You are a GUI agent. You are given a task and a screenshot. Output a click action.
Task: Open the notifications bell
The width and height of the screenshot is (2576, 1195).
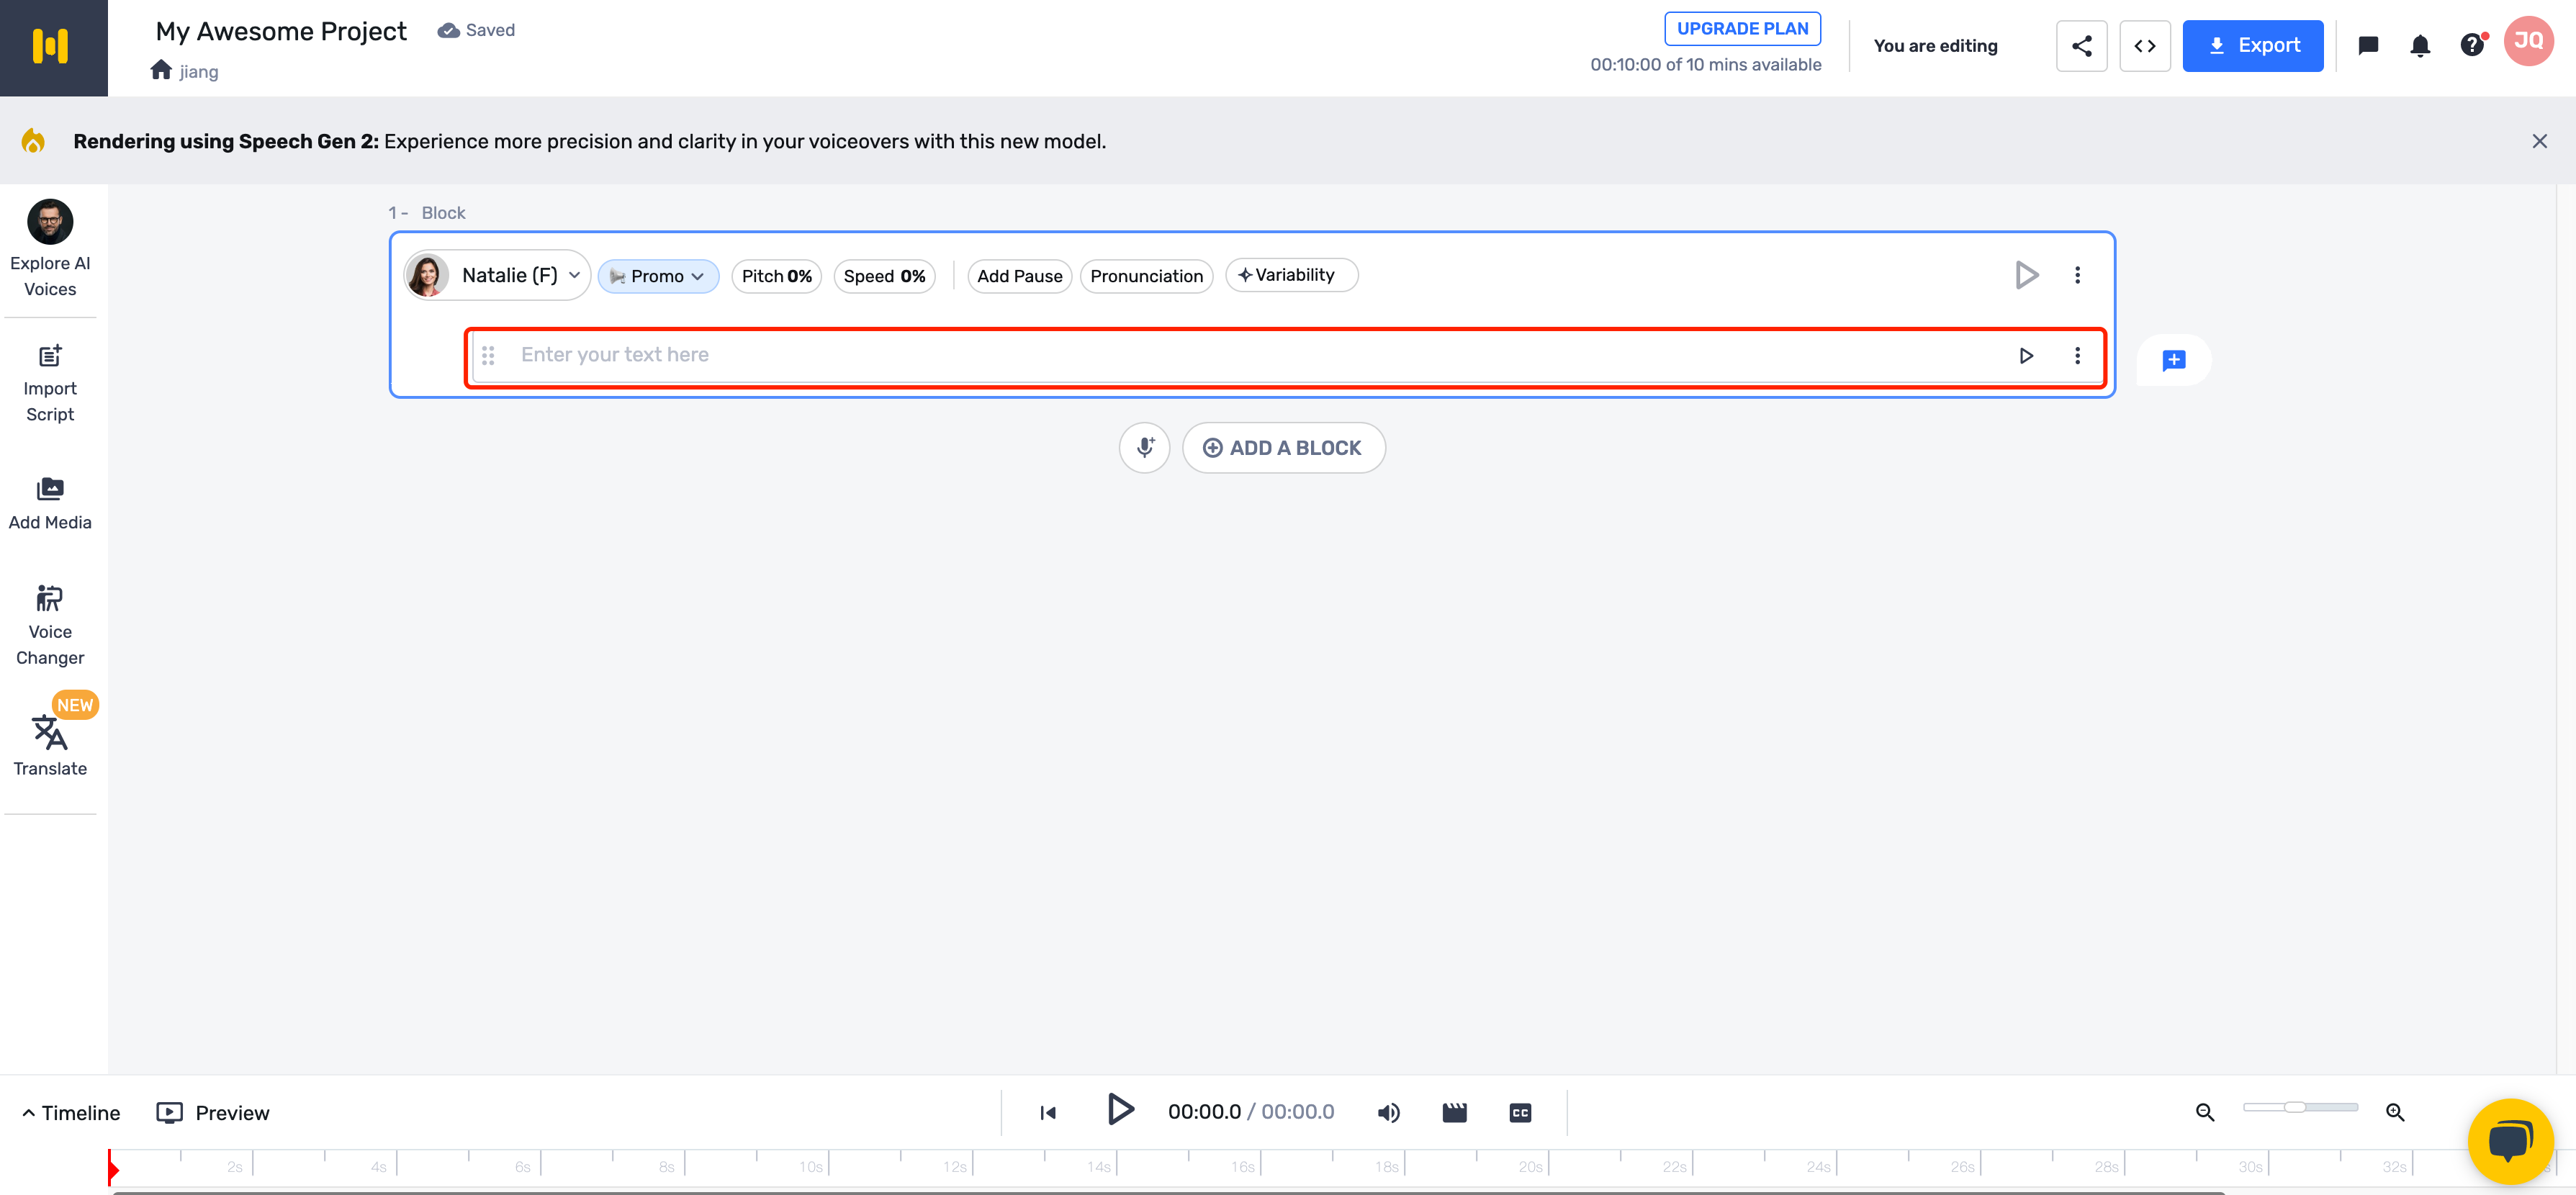click(2419, 46)
